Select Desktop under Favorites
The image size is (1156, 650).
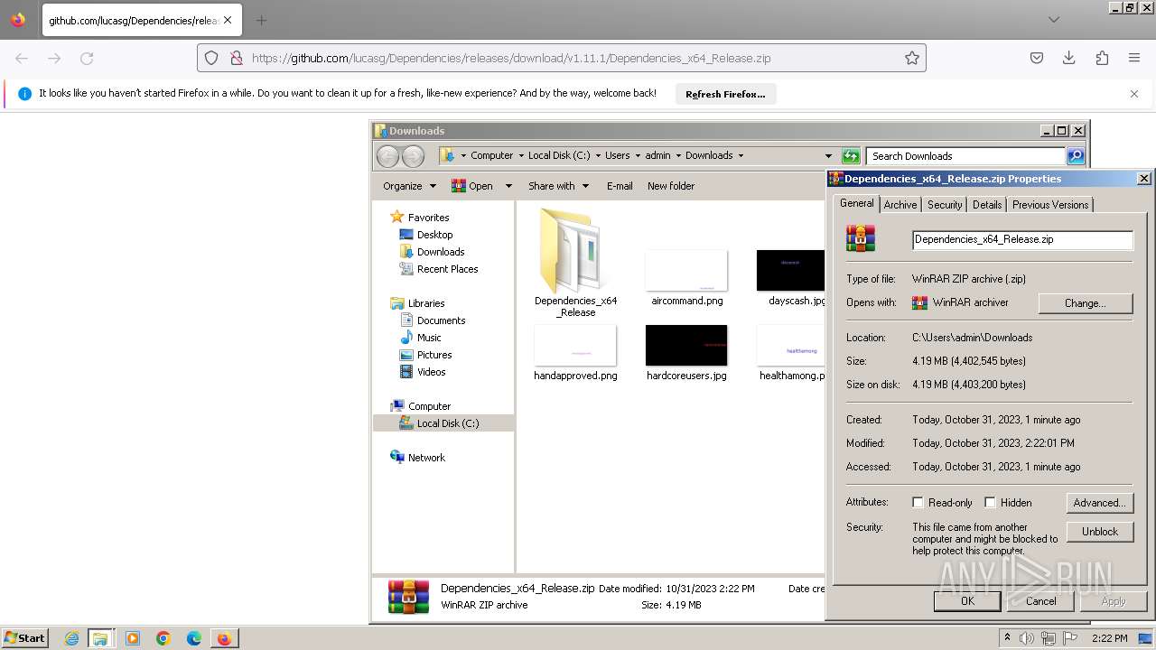tap(434, 235)
